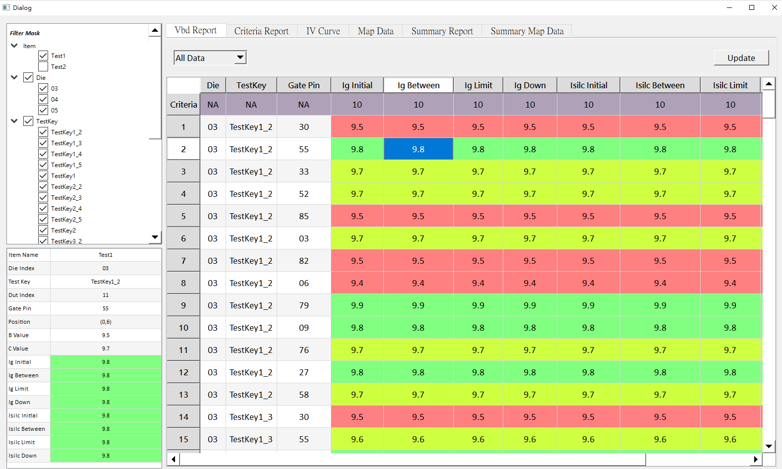Open the IV Curve tab
Screen dimensions: 782x469
point(323,31)
